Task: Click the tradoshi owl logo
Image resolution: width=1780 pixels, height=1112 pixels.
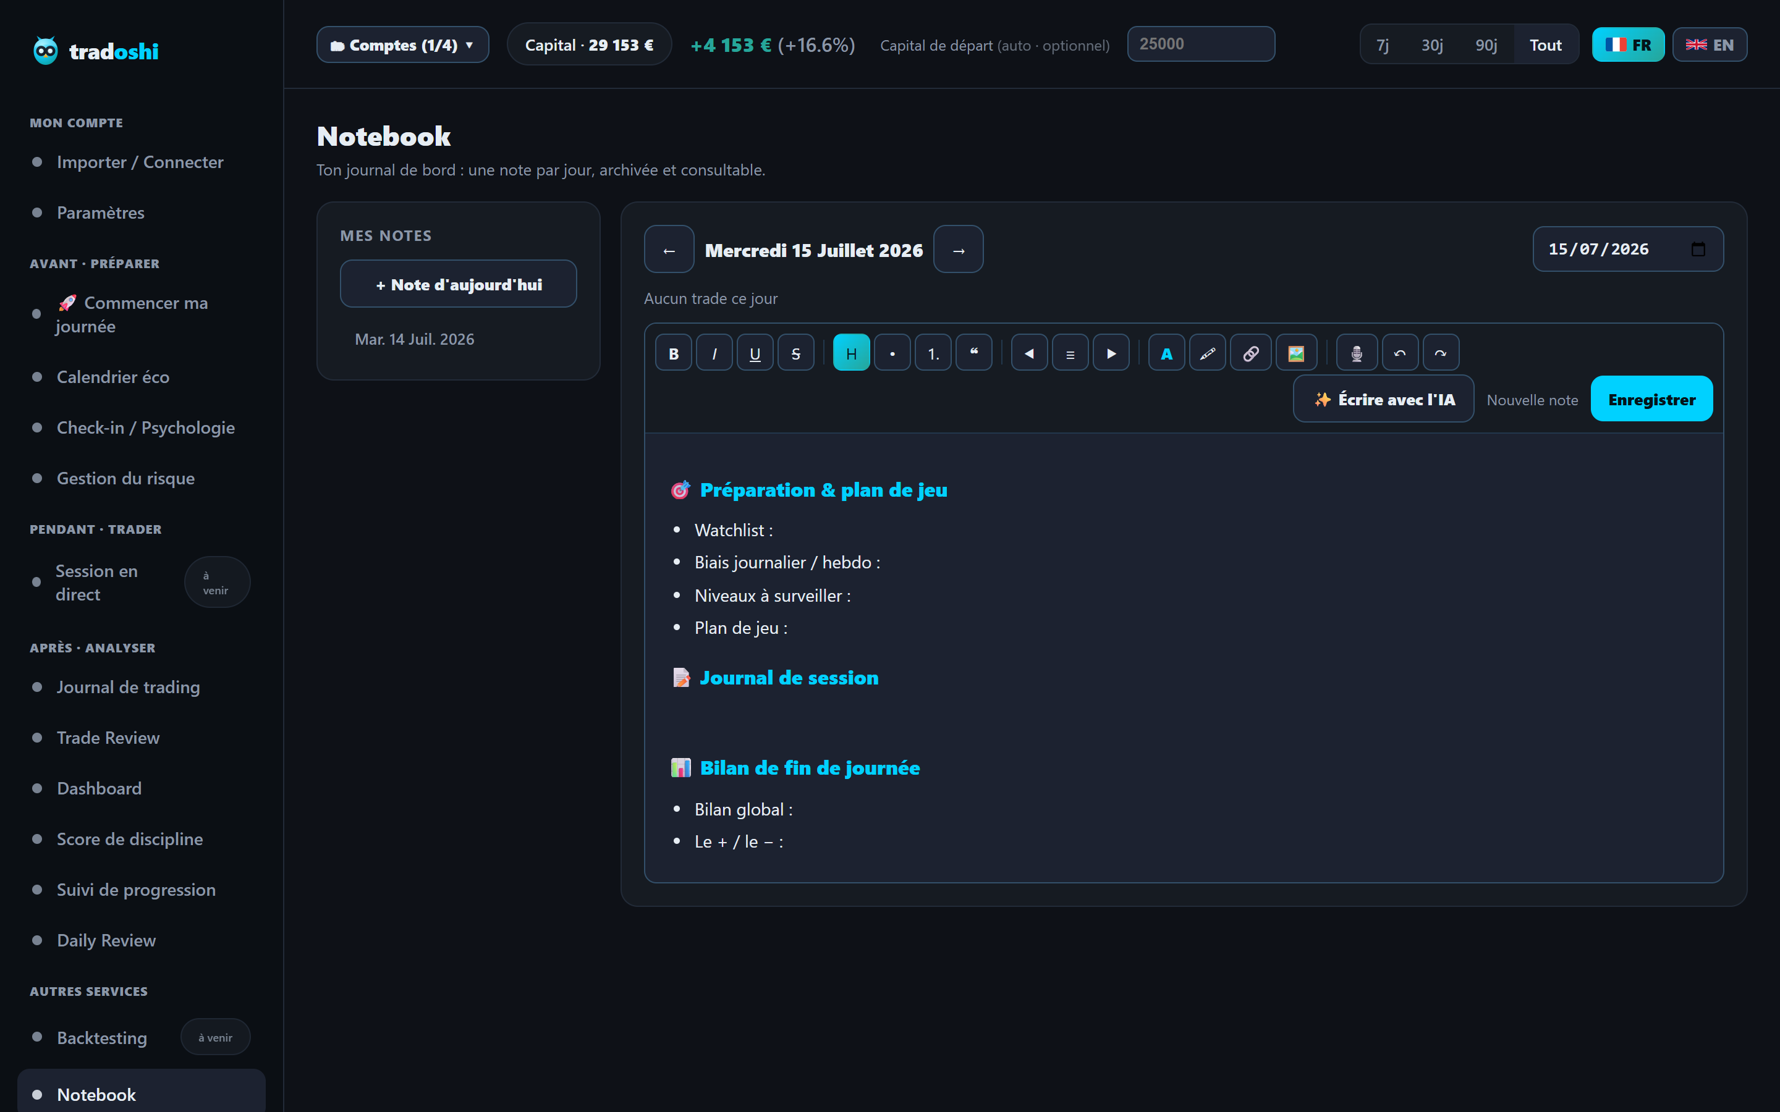Action: pos(46,51)
